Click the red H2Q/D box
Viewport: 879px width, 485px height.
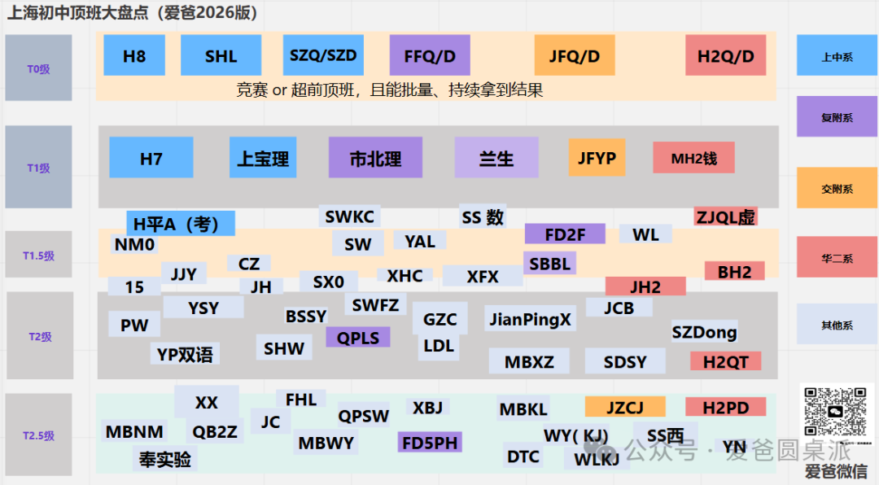(725, 55)
